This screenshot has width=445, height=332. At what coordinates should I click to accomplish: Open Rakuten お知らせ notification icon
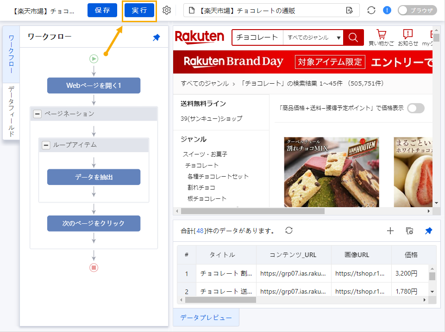pos(408,37)
